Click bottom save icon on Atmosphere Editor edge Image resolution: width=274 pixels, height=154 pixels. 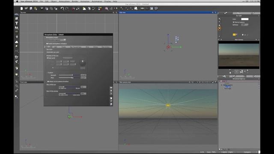tap(111, 104)
